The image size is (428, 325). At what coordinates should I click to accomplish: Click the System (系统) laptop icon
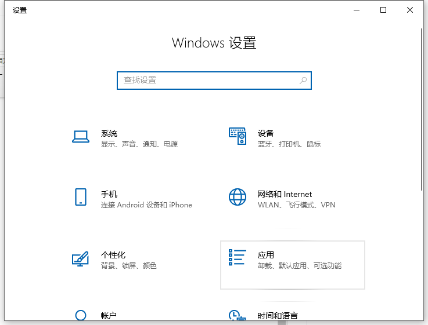(x=80, y=137)
